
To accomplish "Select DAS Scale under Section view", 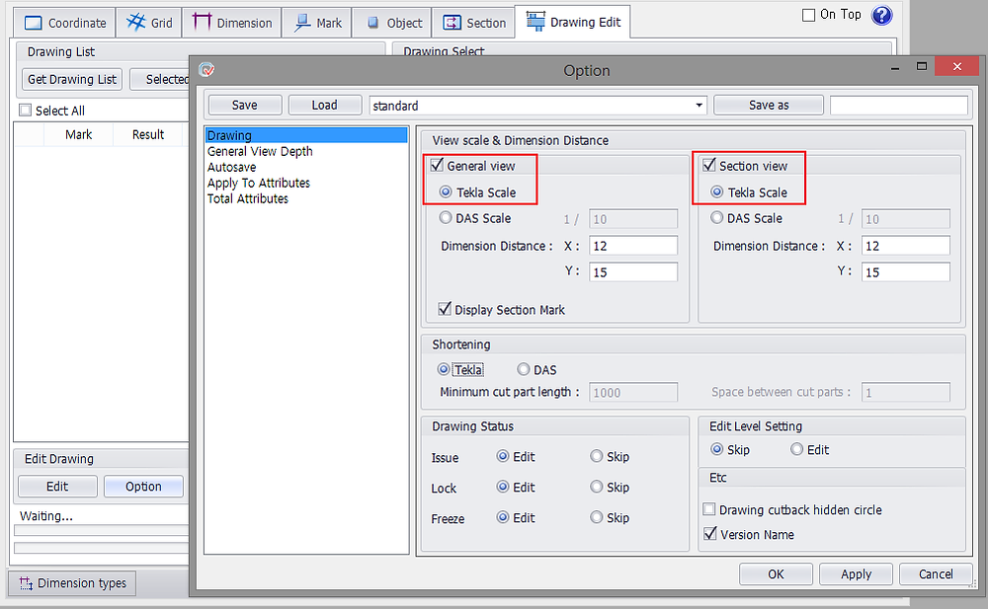I will tap(716, 217).
